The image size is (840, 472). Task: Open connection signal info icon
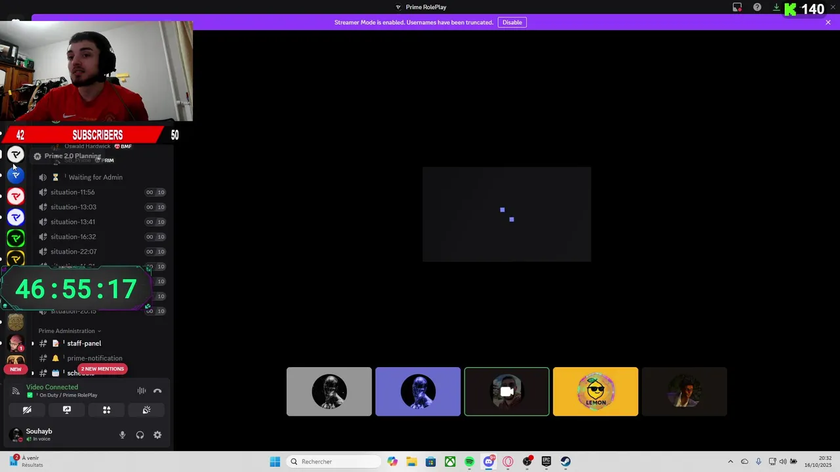click(x=16, y=391)
